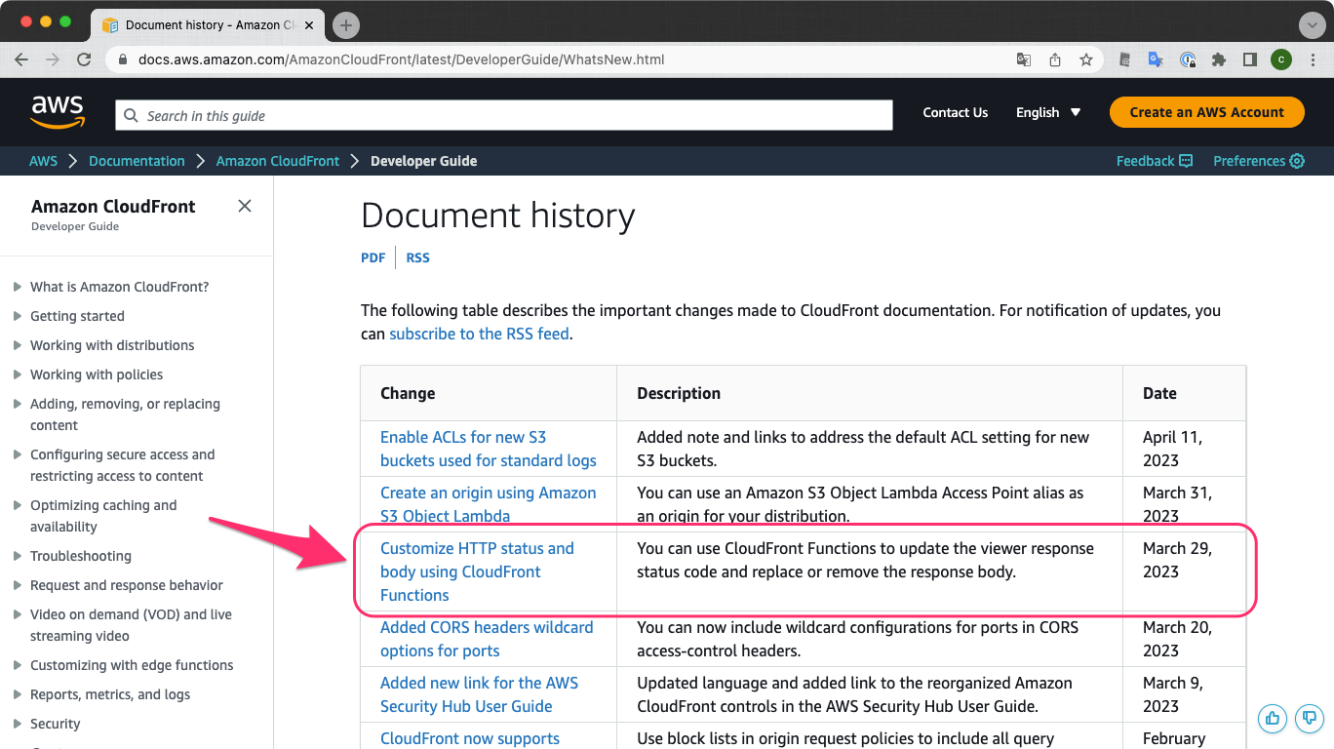Click the 1Password extension icon
The width and height of the screenshot is (1334, 749).
point(1188,59)
